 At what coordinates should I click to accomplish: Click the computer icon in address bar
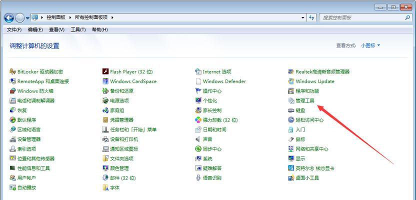tap(35, 17)
